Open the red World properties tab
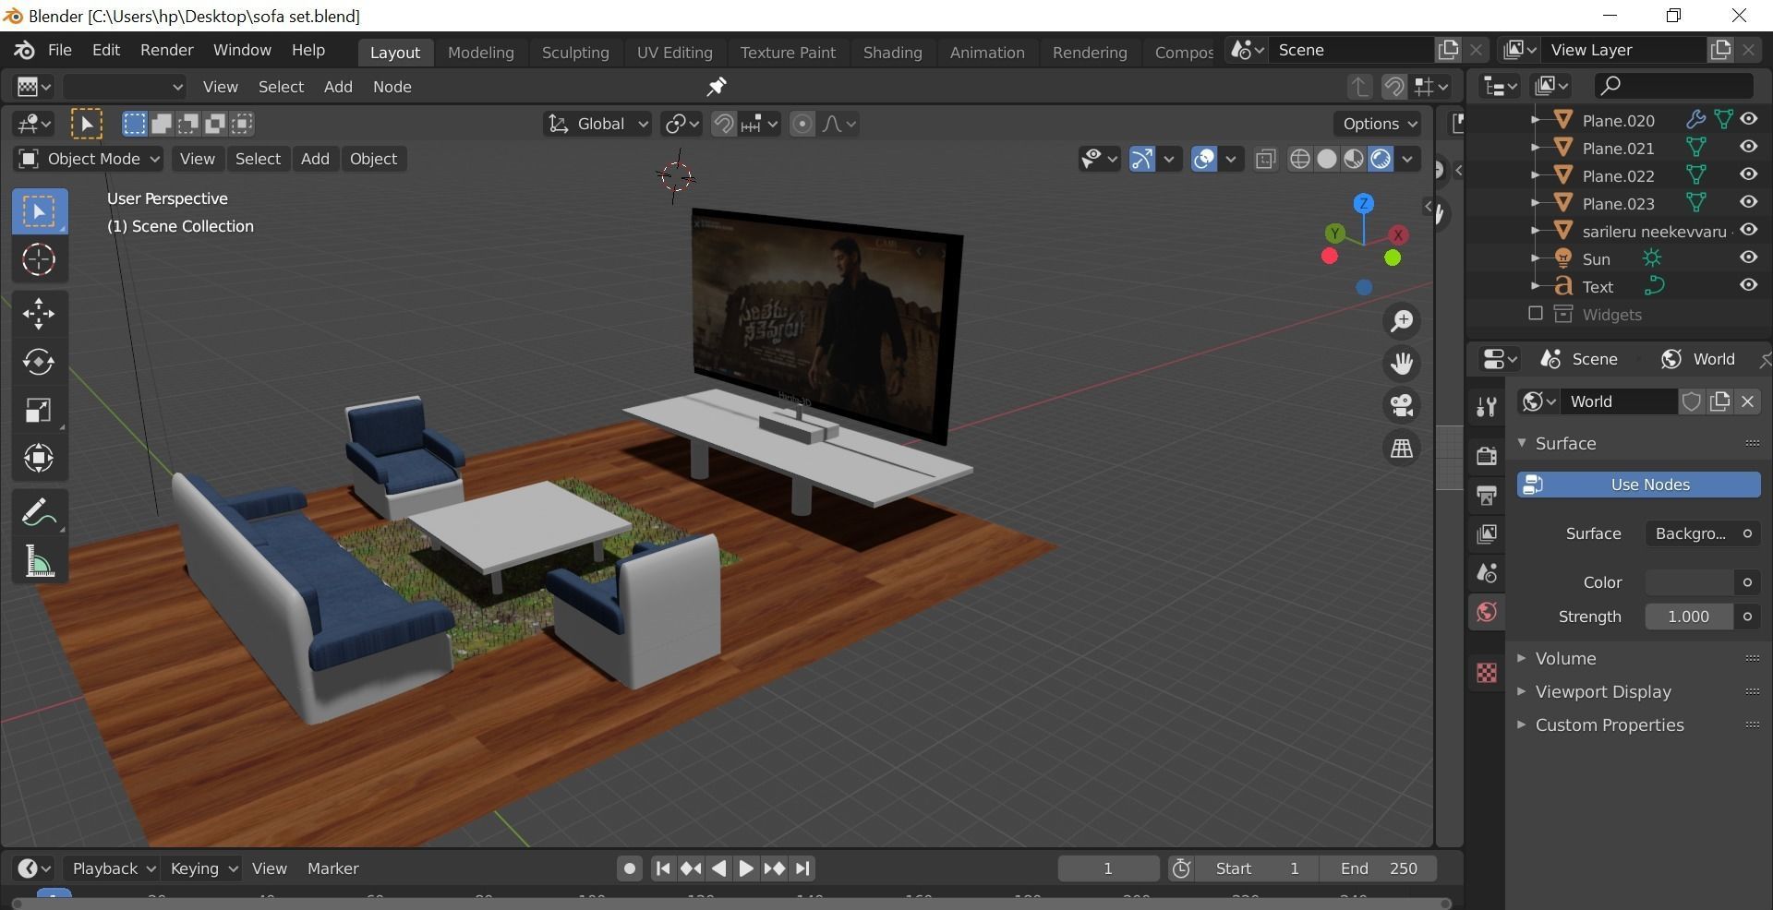The image size is (1773, 910). coord(1487,612)
